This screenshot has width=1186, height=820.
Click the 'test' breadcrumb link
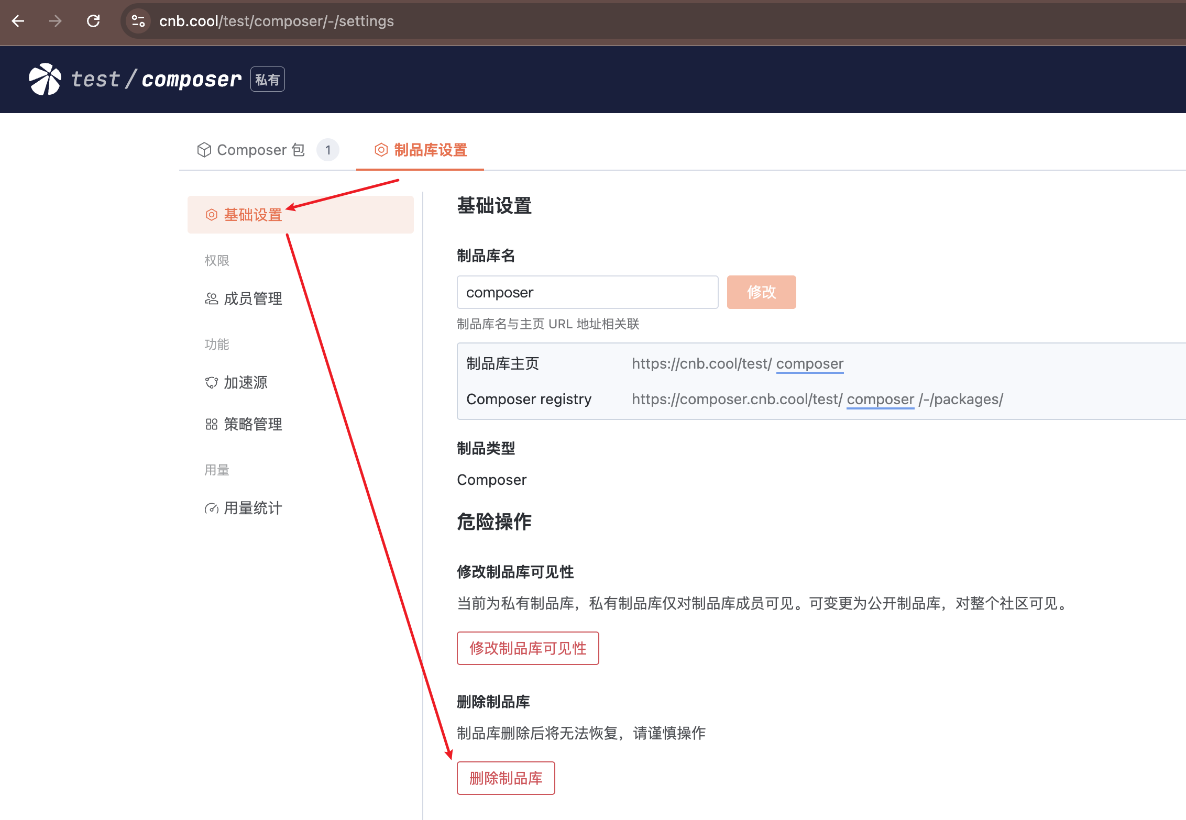[96, 80]
